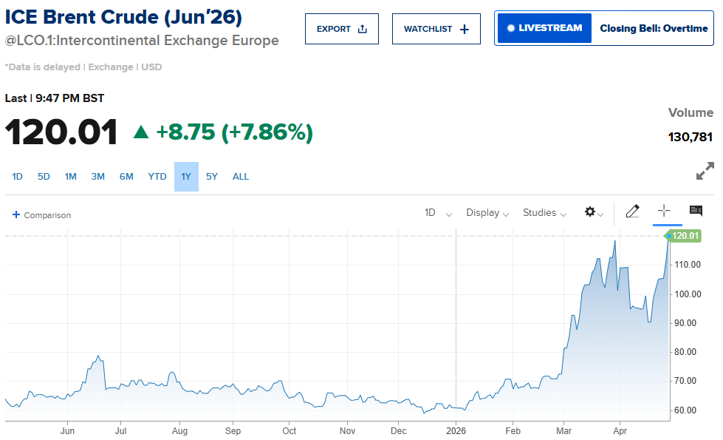This screenshot has width=723, height=440.
Task: Expand the Display dropdown
Action: (487, 213)
